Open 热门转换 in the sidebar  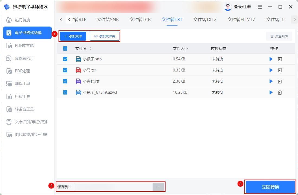click(x=27, y=20)
